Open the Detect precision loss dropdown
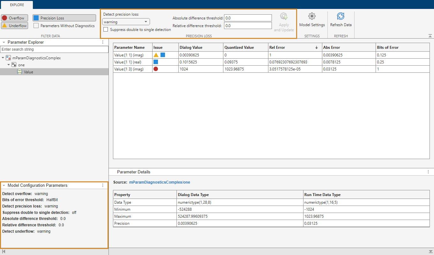Screen dimensions: 434x255 coord(126,22)
